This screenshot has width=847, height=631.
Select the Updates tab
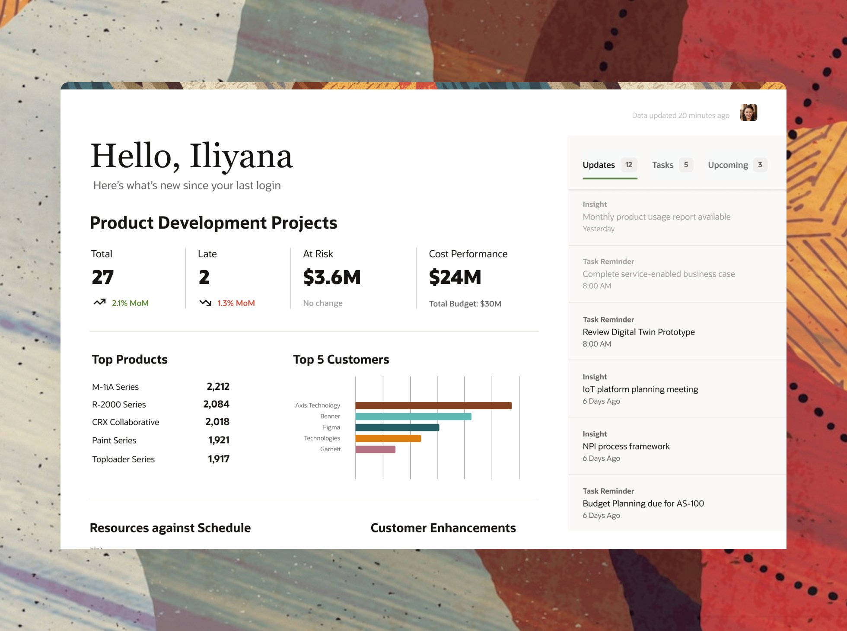coord(599,165)
